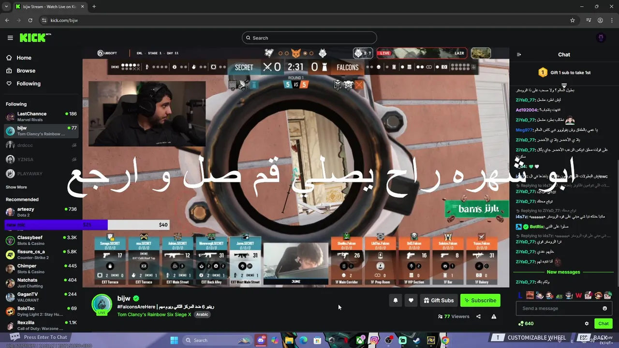Open recommended channel Chimper
Image resolution: width=619 pixels, height=348 pixels.
pos(41,269)
